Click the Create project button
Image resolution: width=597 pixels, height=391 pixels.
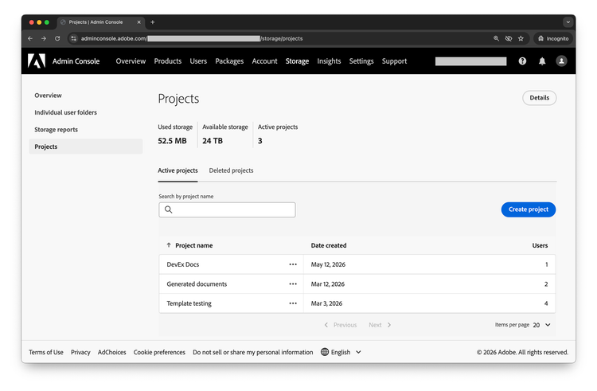(528, 209)
